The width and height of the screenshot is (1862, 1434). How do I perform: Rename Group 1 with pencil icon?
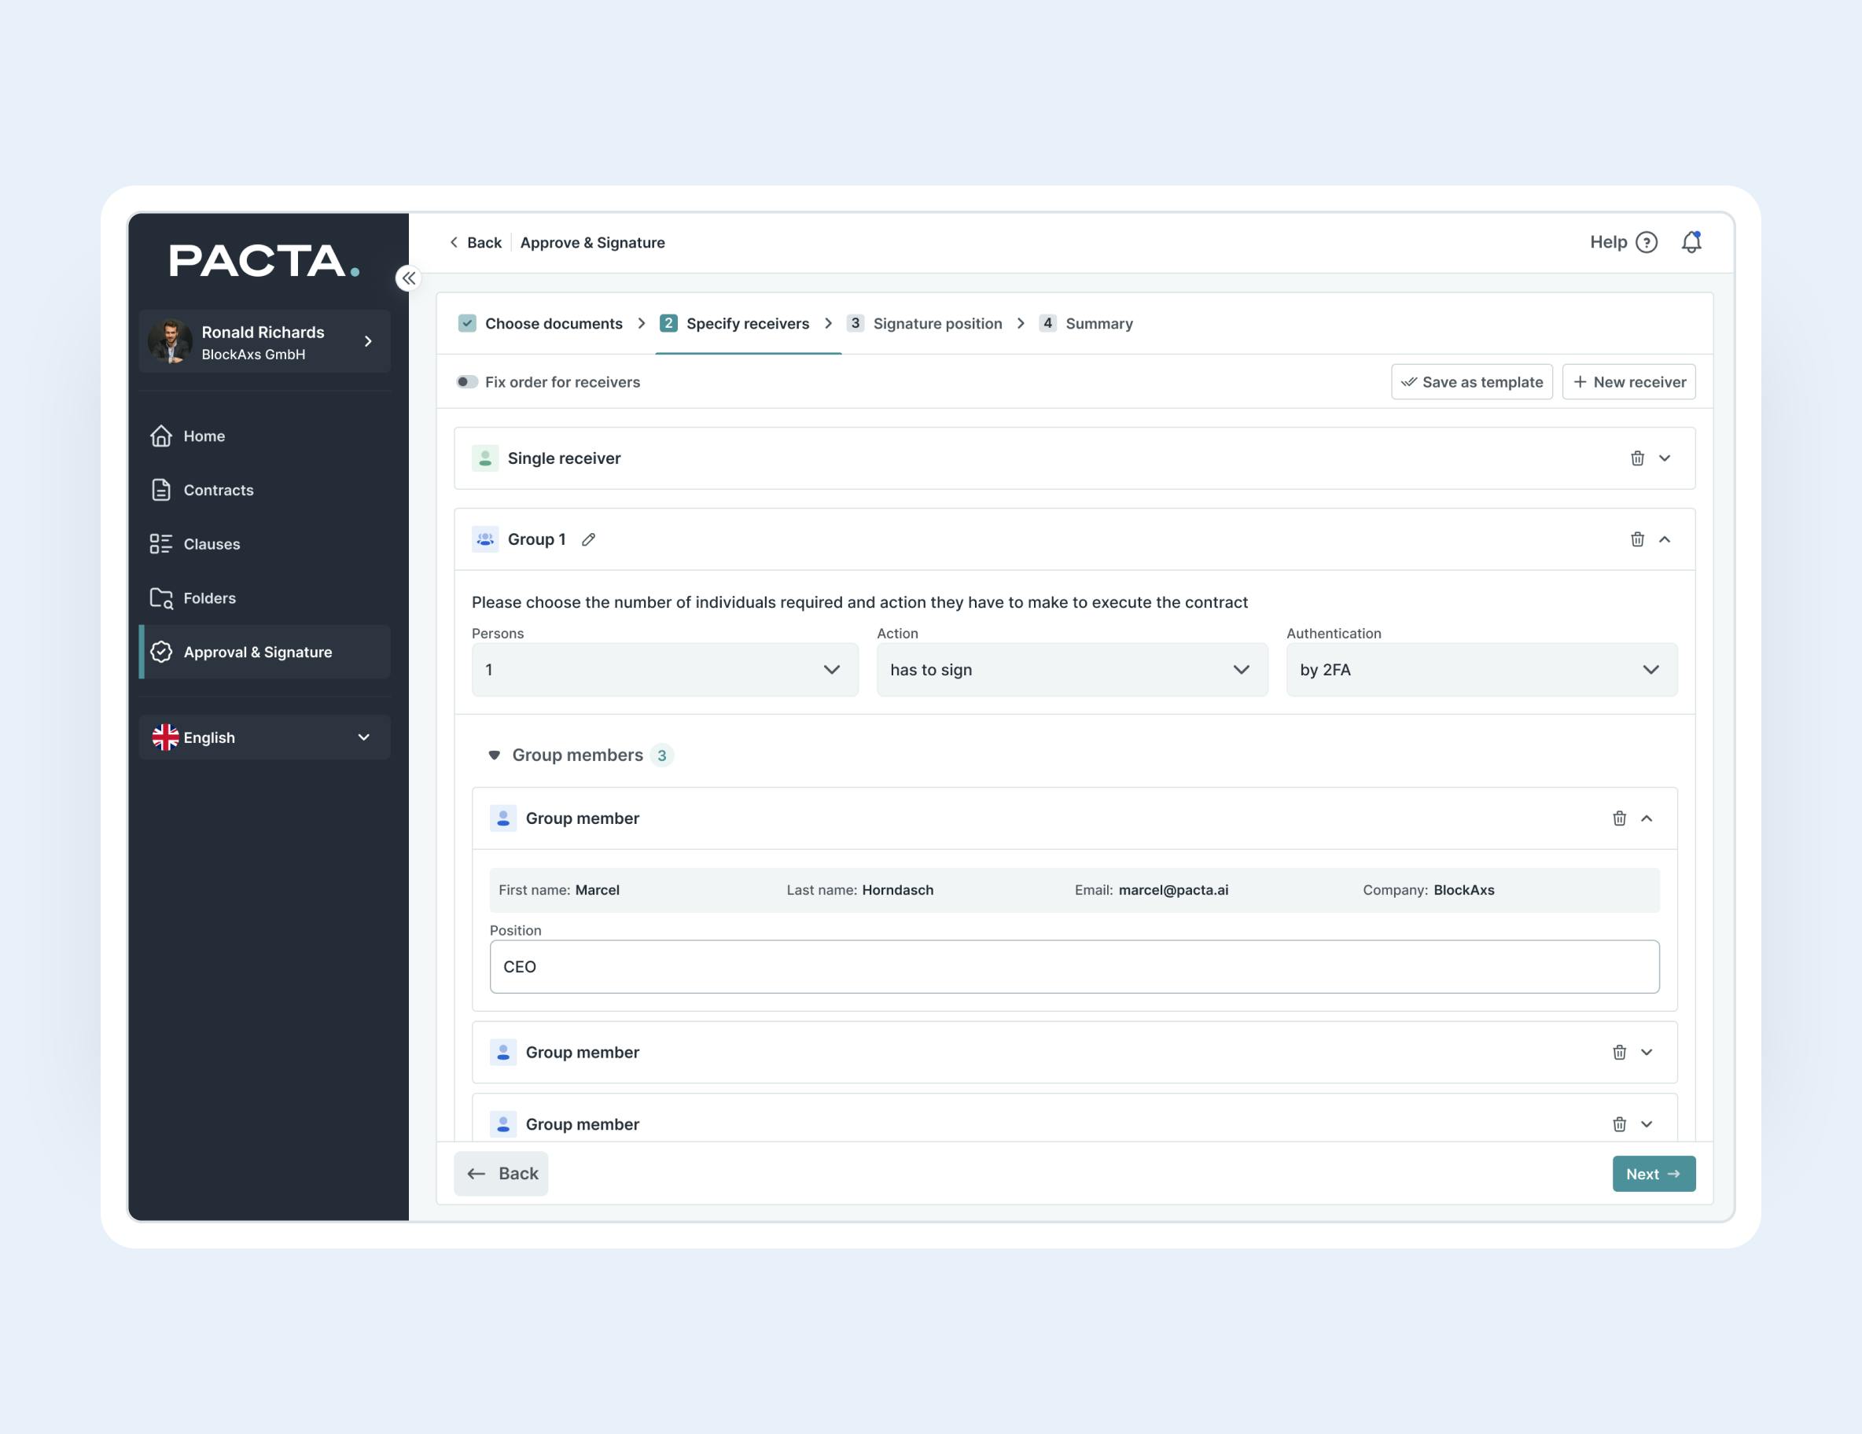(x=588, y=539)
